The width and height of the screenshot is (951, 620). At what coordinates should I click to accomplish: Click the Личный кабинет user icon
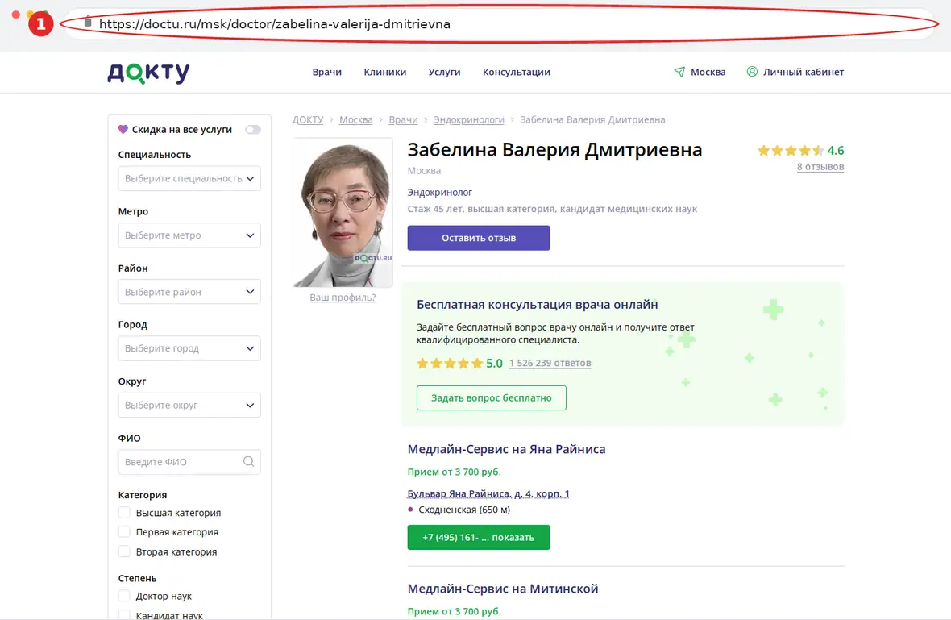click(752, 72)
